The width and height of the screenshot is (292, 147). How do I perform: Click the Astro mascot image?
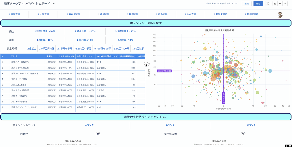point(280,14)
